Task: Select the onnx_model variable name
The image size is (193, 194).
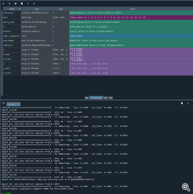Action: click(x=12, y=41)
